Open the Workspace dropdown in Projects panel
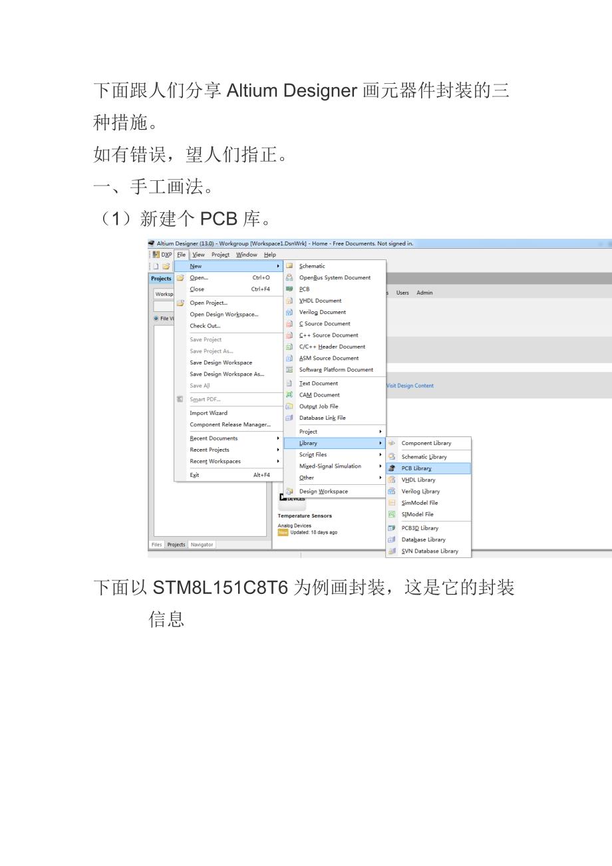The width and height of the screenshot is (612, 866). pos(164,294)
